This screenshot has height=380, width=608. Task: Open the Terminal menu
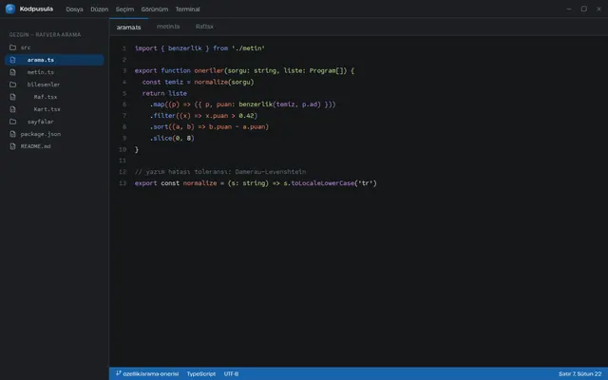click(187, 9)
